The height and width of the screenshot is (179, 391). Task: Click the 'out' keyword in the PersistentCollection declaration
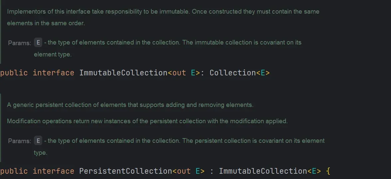(184, 171)
